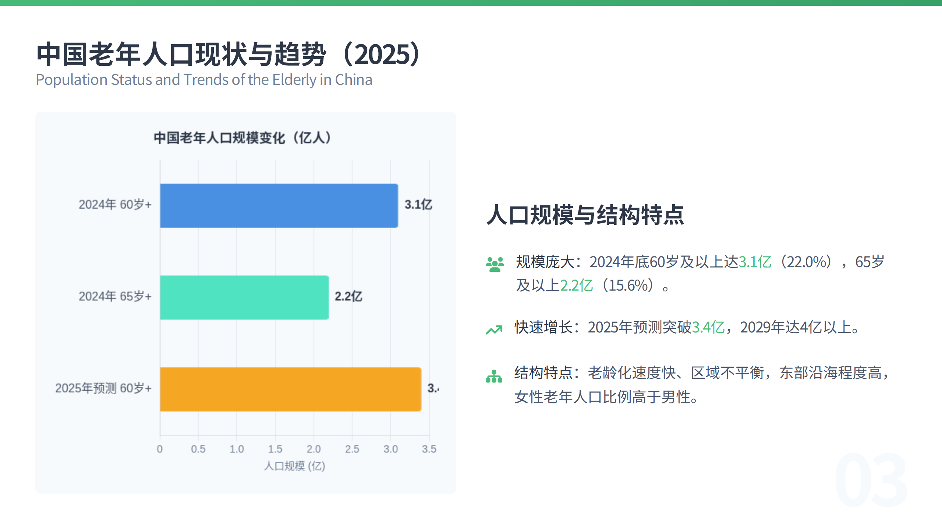The height and width of the screenshot is (529, 942).
Task: Click the slide title 中国老年人口现状与趋势
Action: 229,54
